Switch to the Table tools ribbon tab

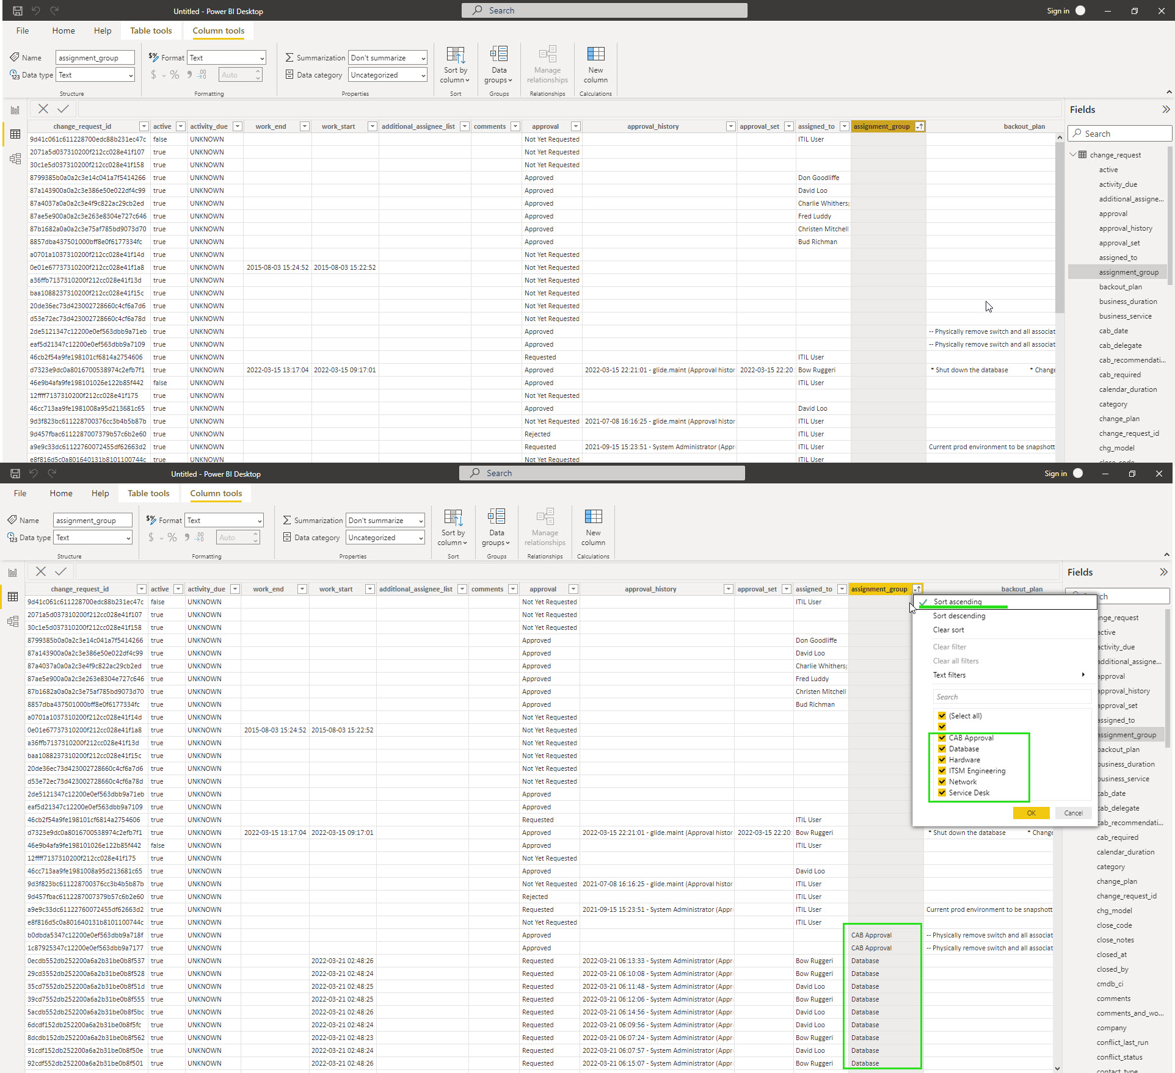[x=151, y=31]
